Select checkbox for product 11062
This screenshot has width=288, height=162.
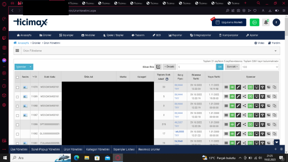point(17,134)
